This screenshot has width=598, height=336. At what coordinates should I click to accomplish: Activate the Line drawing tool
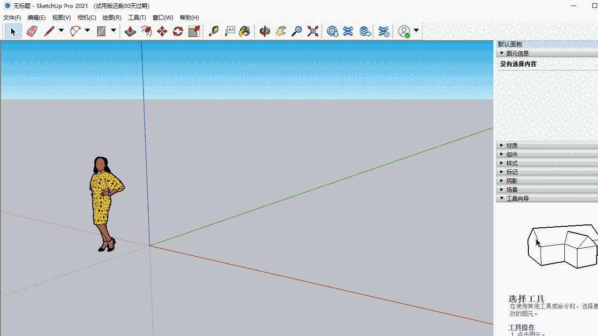pos(49,31)
